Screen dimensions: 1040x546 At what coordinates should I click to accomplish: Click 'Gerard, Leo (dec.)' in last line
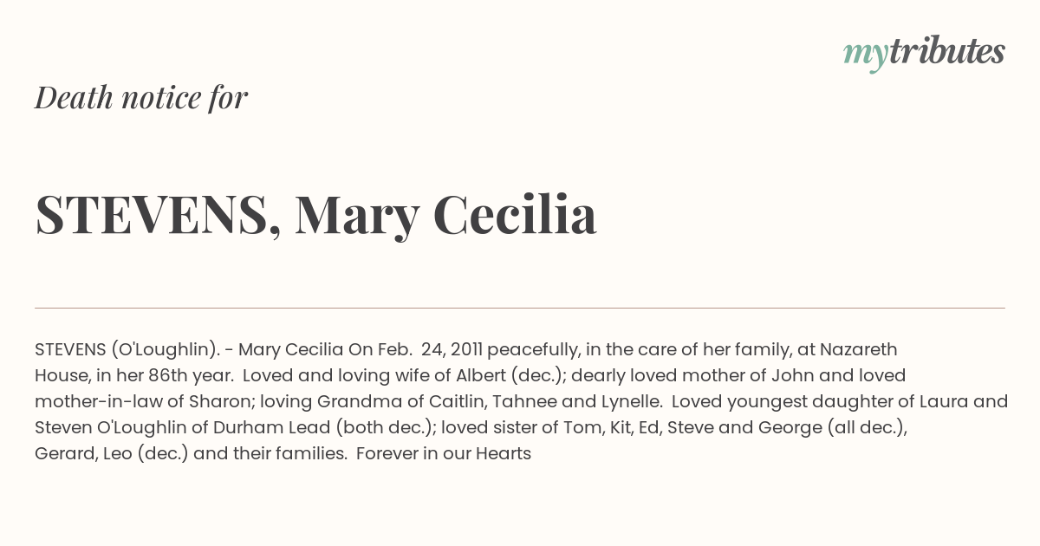click(112, 454)
